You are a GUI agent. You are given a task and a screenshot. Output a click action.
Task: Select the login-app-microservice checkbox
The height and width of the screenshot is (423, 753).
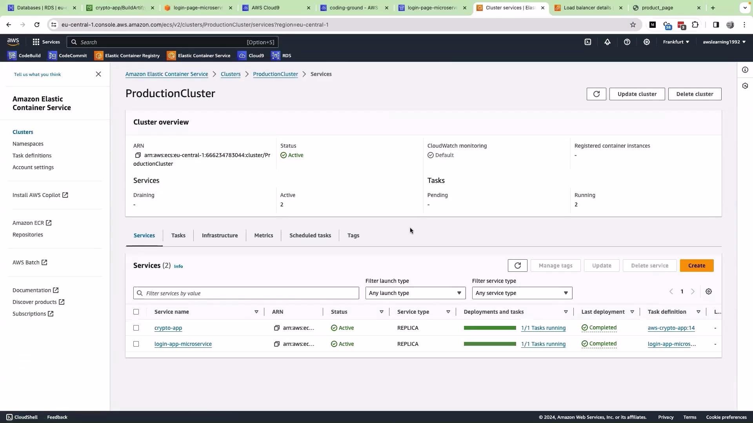136,344
